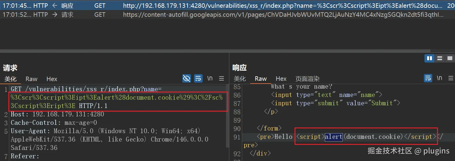
Task: Click the Cache-Control: max-age=0 header line
Action: (x=54, y=123)
